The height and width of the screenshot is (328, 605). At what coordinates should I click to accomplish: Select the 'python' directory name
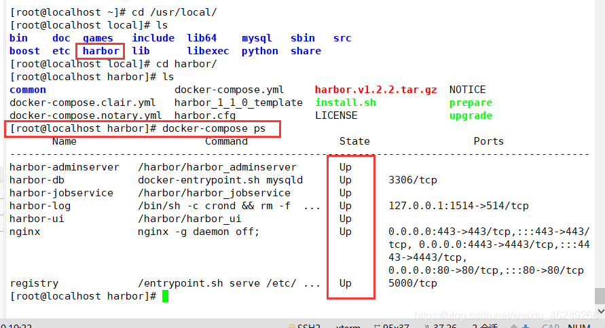tap(259, 52)
